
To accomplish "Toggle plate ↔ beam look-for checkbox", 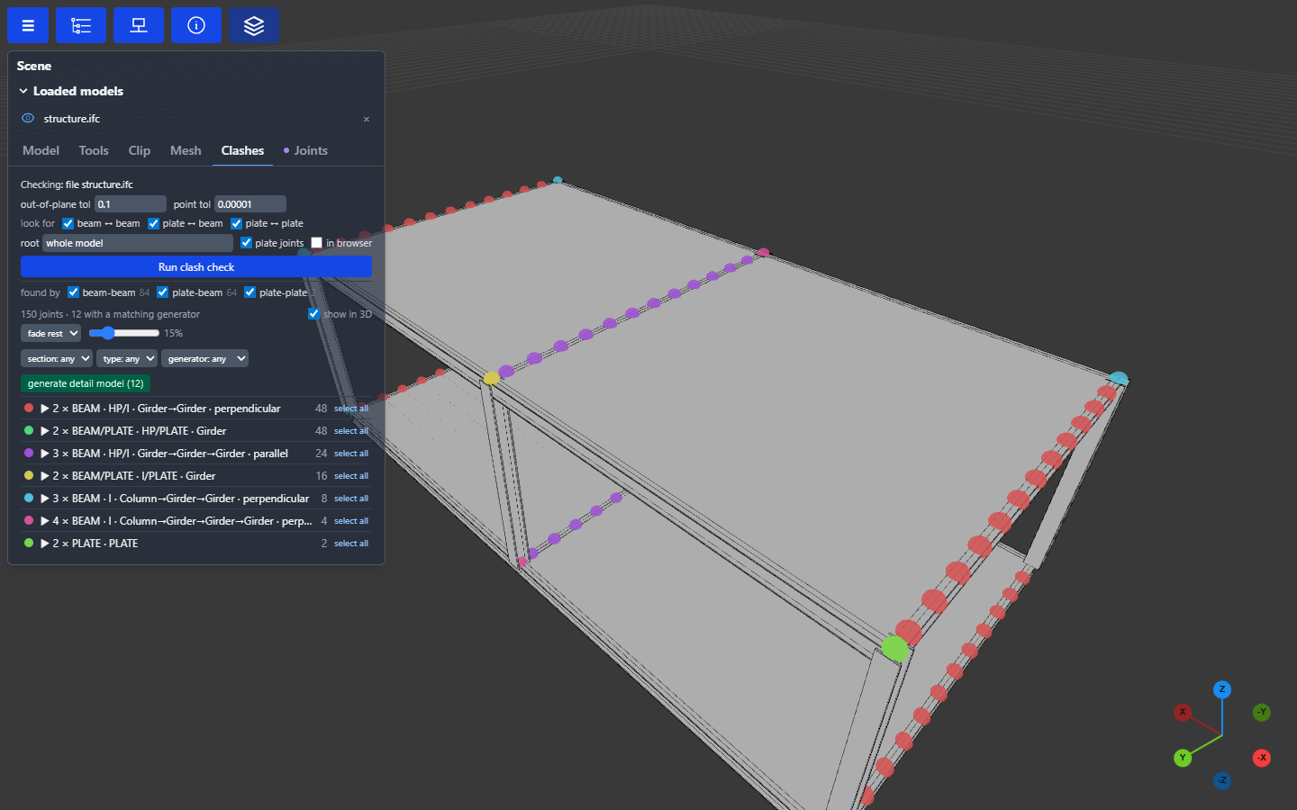I will point(153,223).
